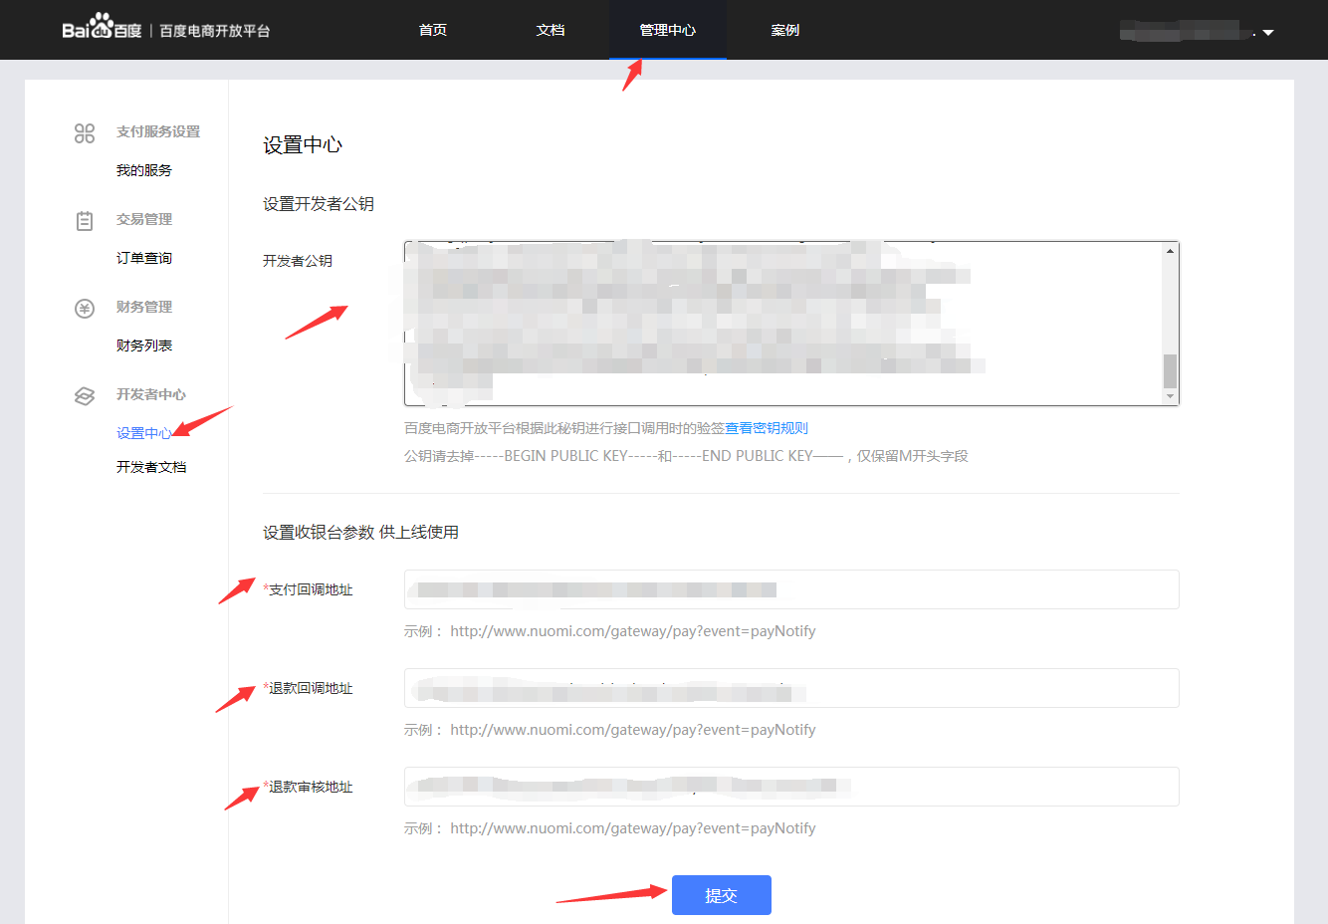Go to 订单查询 in sidebar
1328x924 pixels.
(x=144, y=258)
